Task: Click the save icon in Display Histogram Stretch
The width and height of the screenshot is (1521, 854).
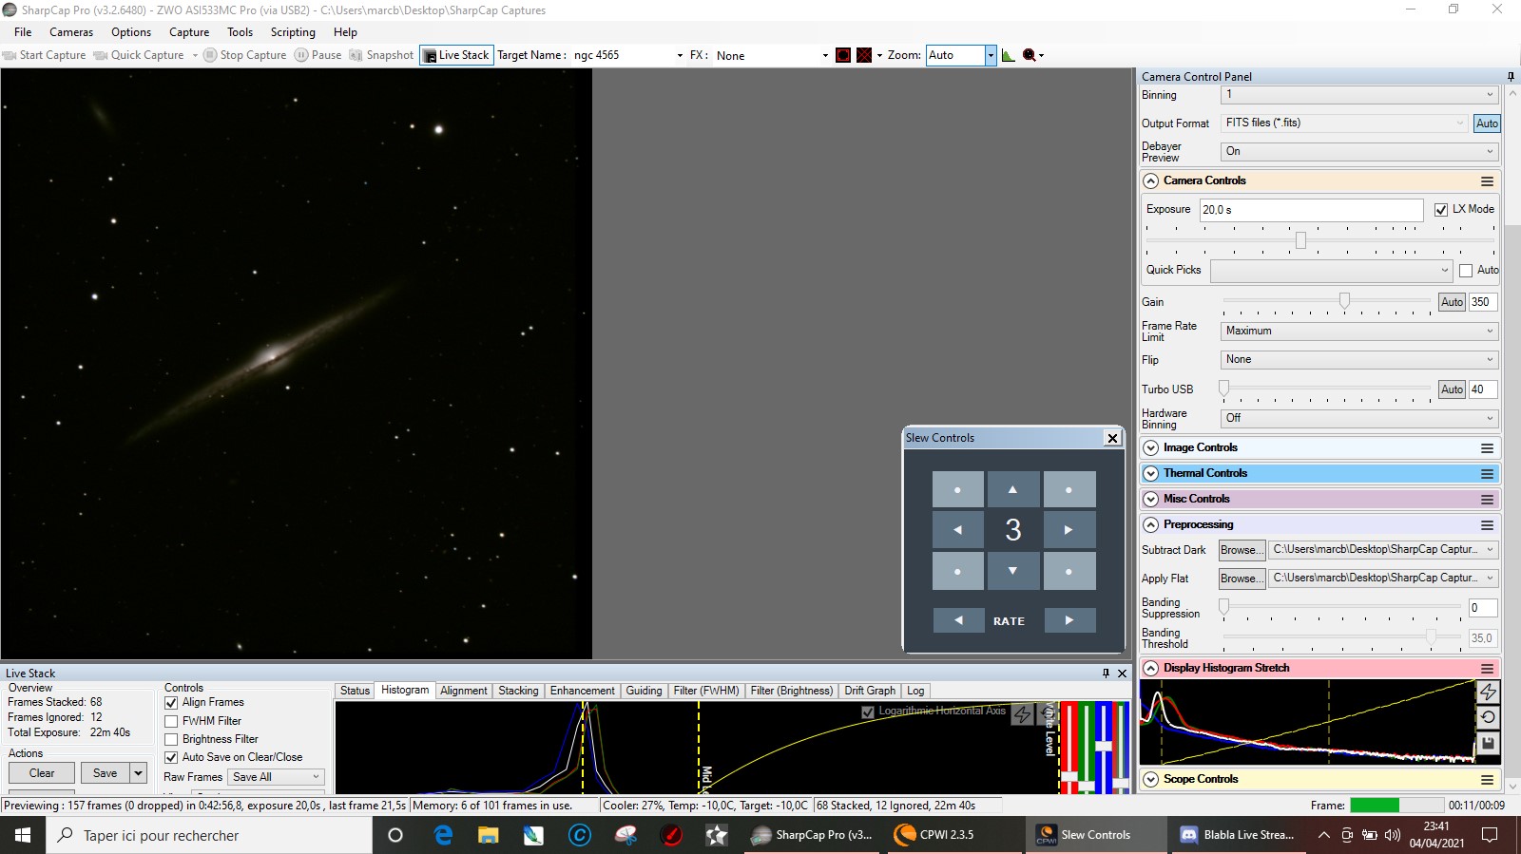Action: click(x=1488, y=743)
